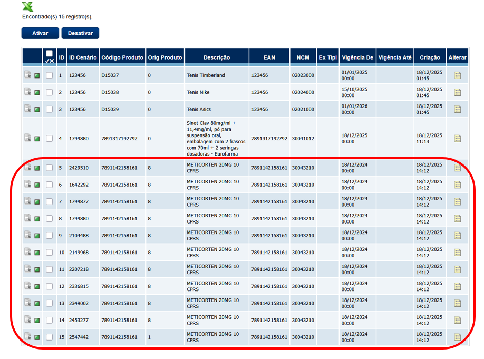The width and height of the screenshot is (484, 359).
Task: Click 'Encontrado(s) 15 registro(s).' text
Action: (x=57, y=17)
